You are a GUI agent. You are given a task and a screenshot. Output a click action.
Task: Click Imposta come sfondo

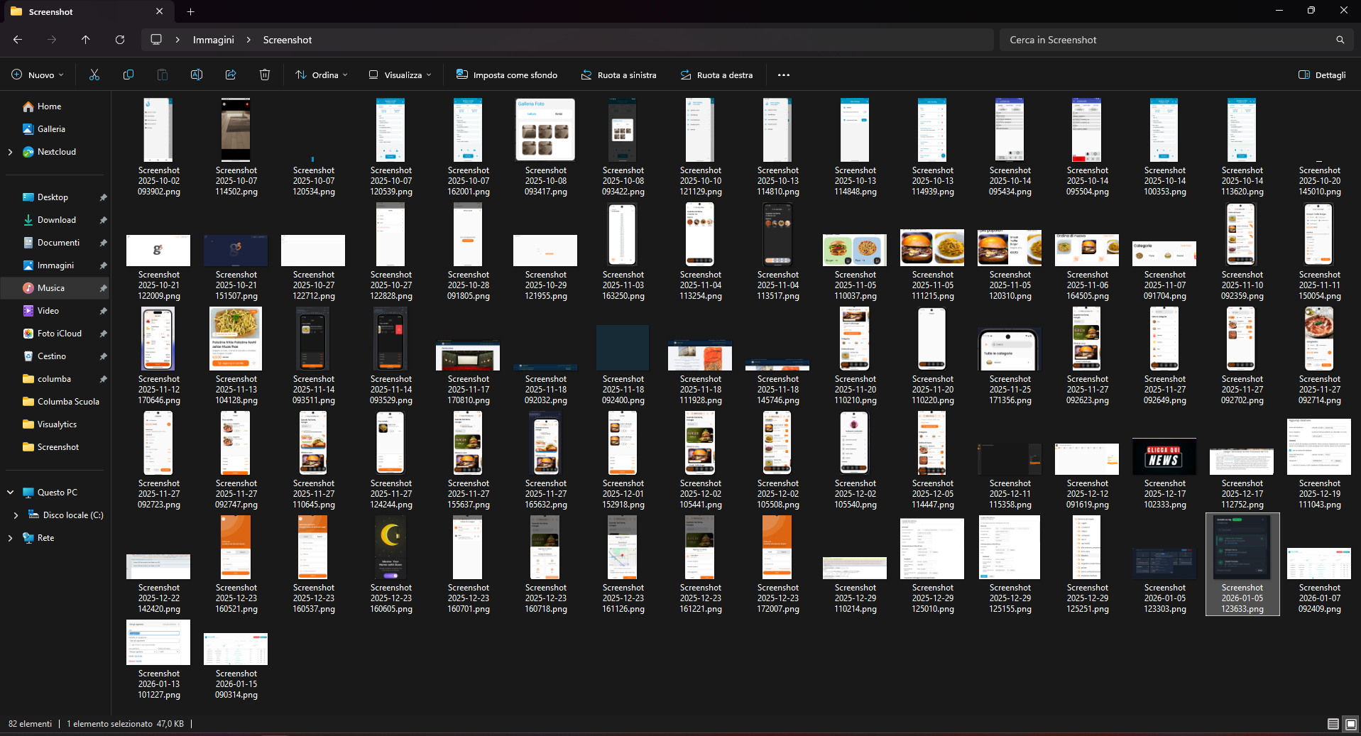507,75
